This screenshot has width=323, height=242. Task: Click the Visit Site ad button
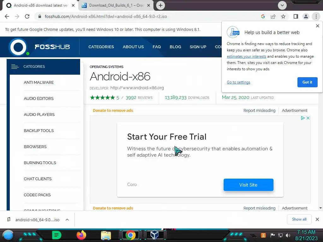tap(249, 185)
